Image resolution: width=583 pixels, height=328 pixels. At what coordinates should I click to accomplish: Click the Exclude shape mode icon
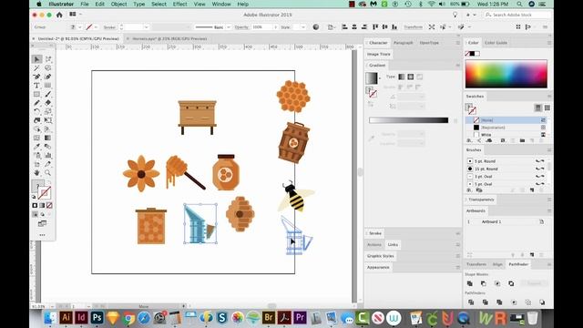click(511, 283)
